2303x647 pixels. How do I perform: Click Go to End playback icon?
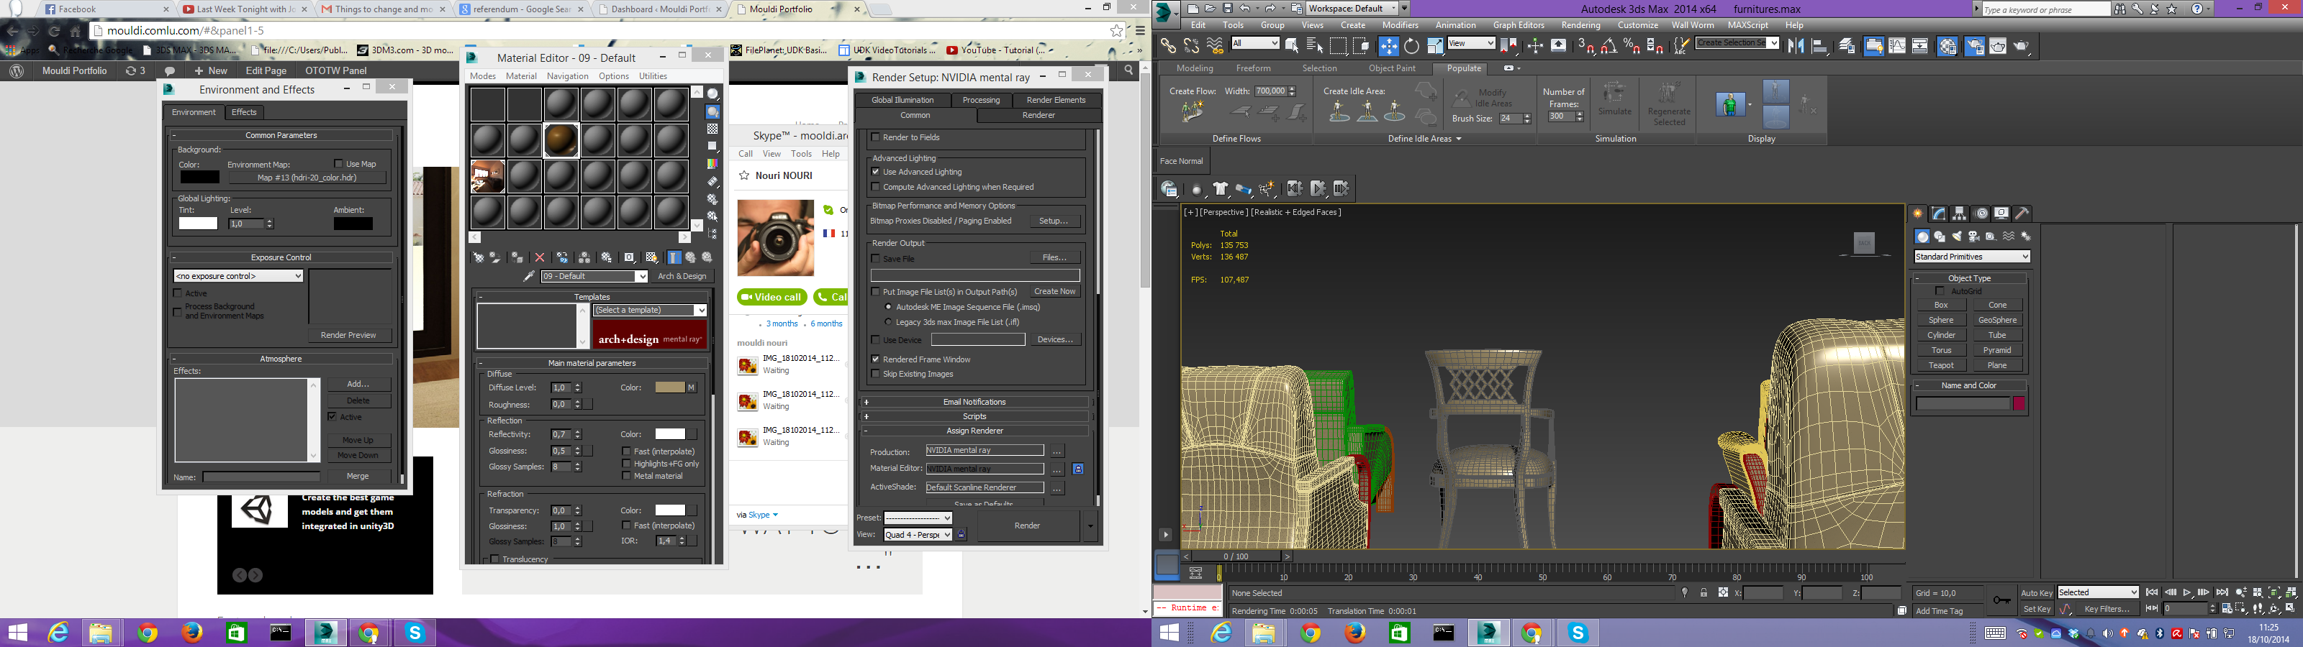[x=2223, y=592]
